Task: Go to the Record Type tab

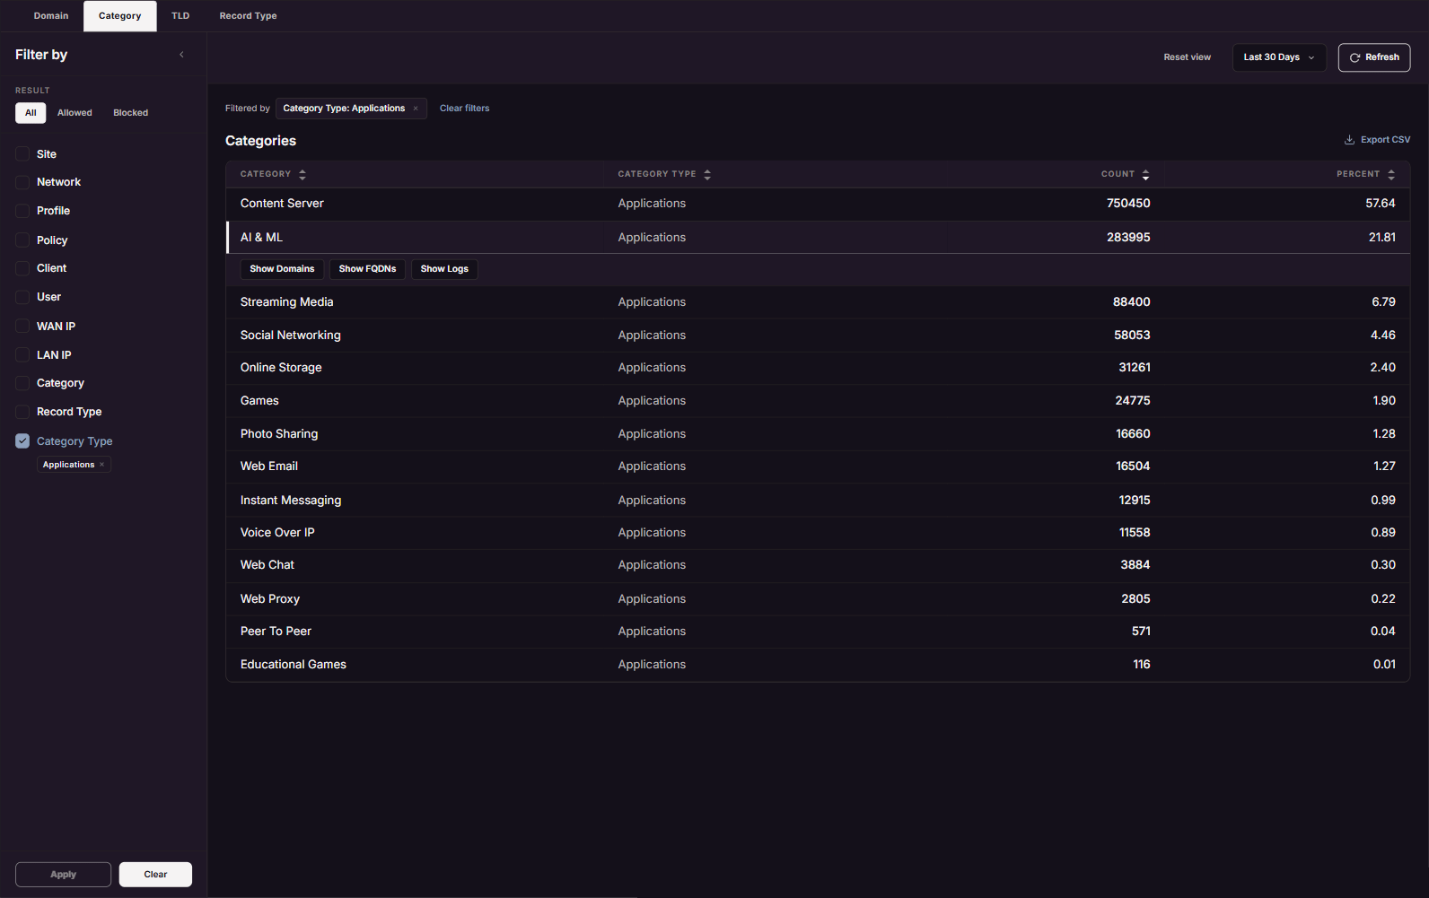Action: [x=248, y=16]
